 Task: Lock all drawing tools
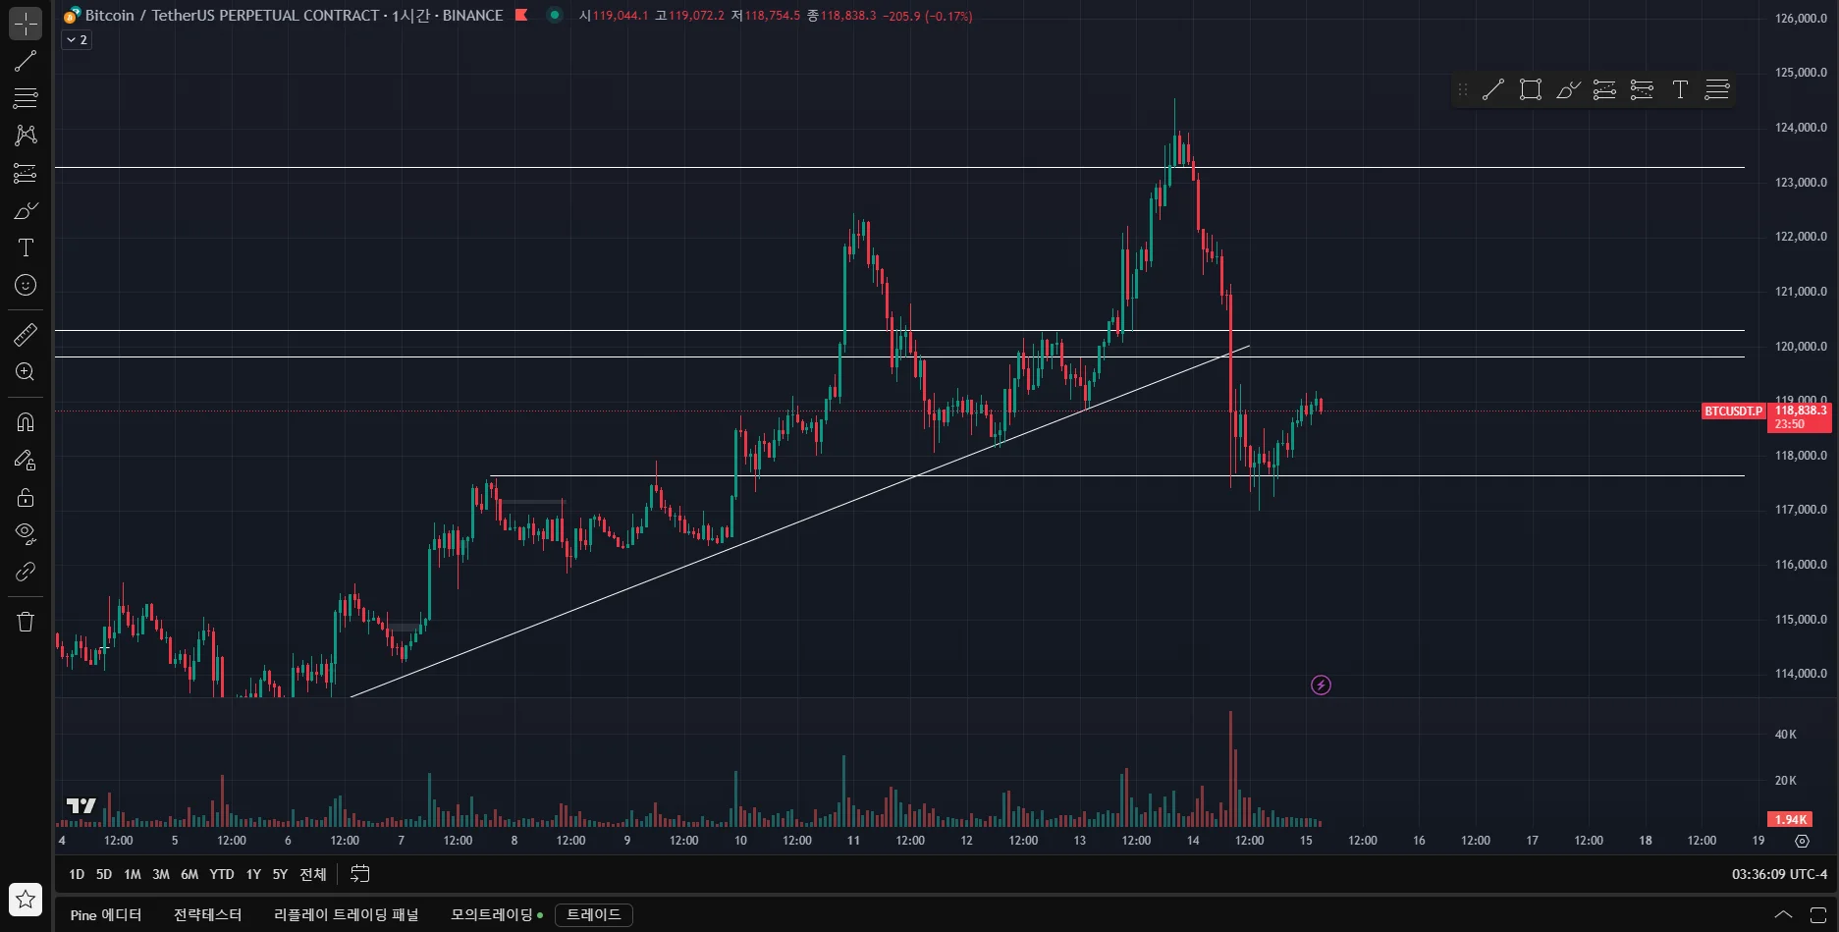[x=26, y=497]
